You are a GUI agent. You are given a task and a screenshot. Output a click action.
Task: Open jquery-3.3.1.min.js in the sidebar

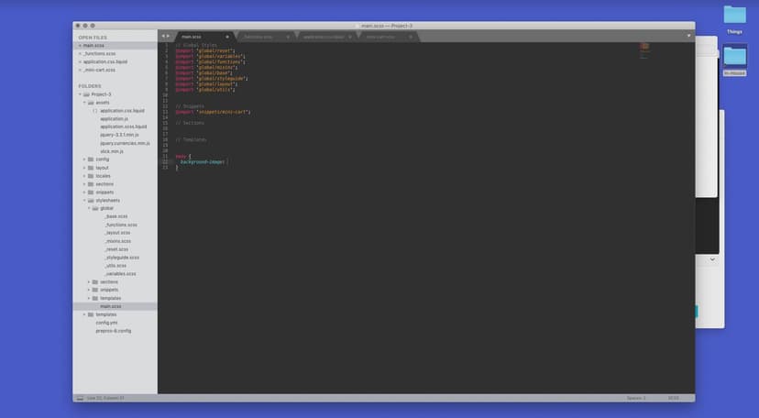[x=119, y=135]
